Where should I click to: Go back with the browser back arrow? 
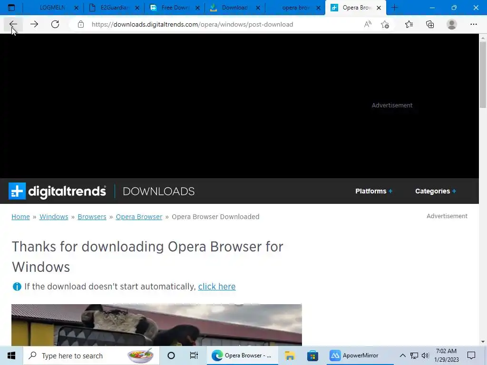click(13, 24)
